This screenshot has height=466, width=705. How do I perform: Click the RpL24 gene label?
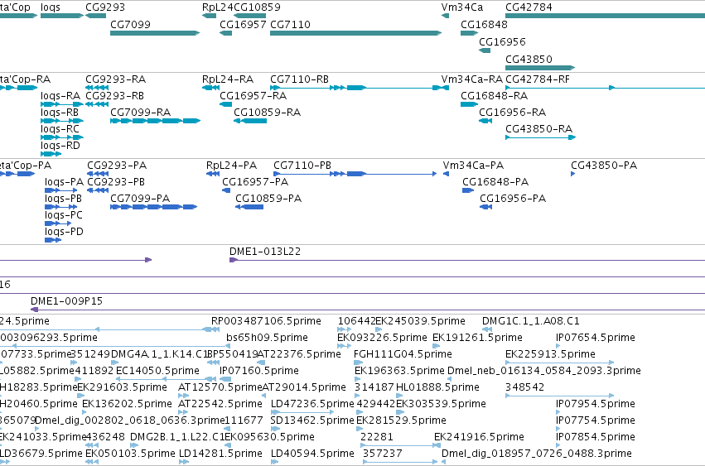click(218, 7)
